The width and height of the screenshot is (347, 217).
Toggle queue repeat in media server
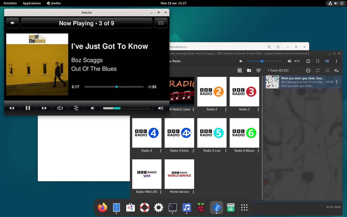coord(318,71)
